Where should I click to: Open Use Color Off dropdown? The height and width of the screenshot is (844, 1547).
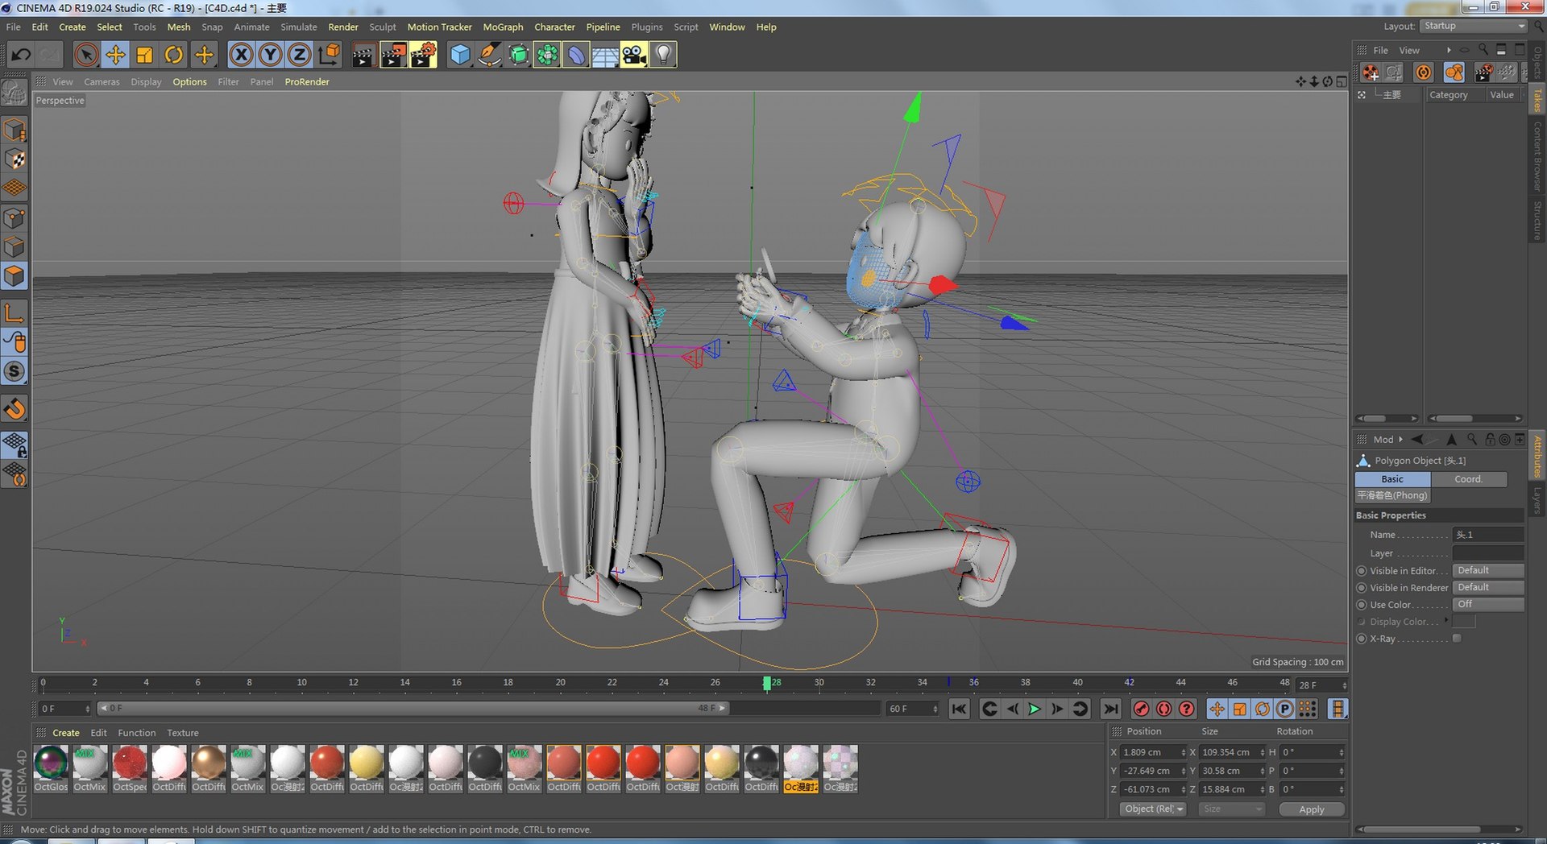pos(1487,604)
